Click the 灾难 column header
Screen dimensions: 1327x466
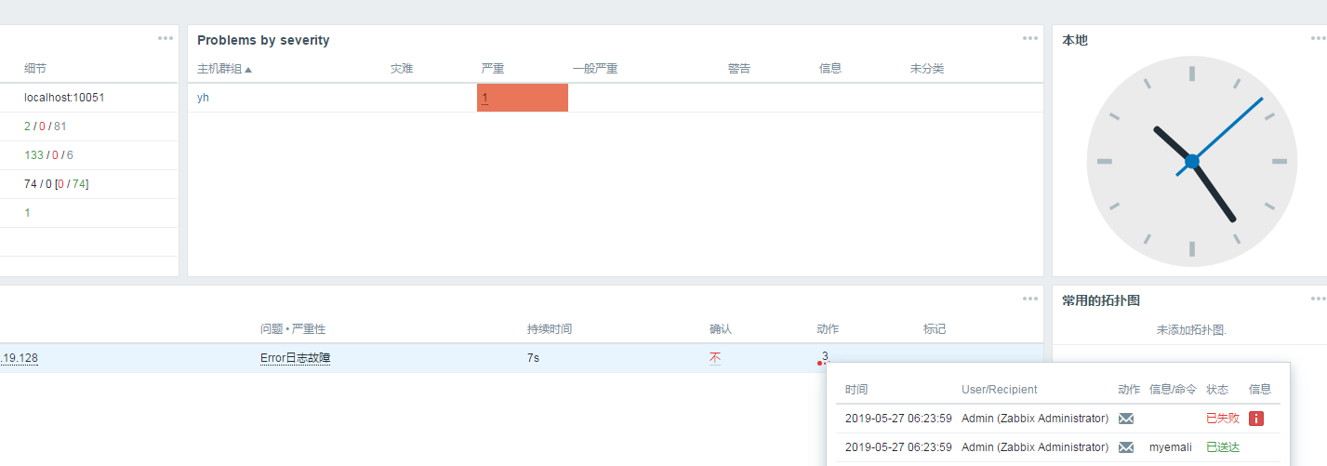[402, 69]
